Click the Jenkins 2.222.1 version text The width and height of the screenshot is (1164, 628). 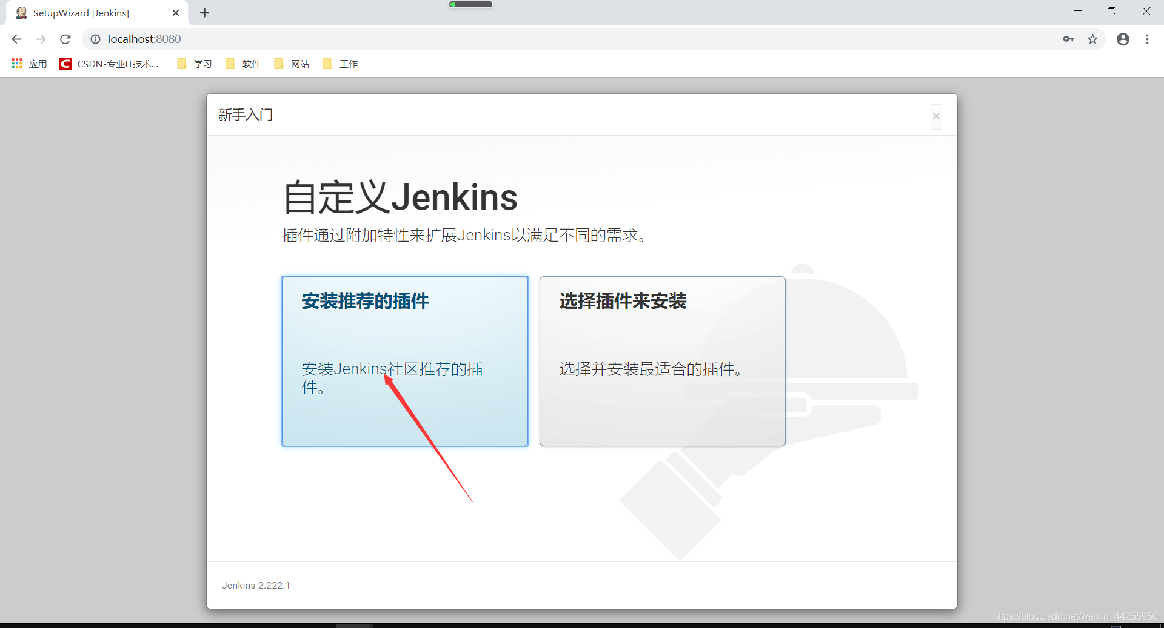[x=256, y=586]
